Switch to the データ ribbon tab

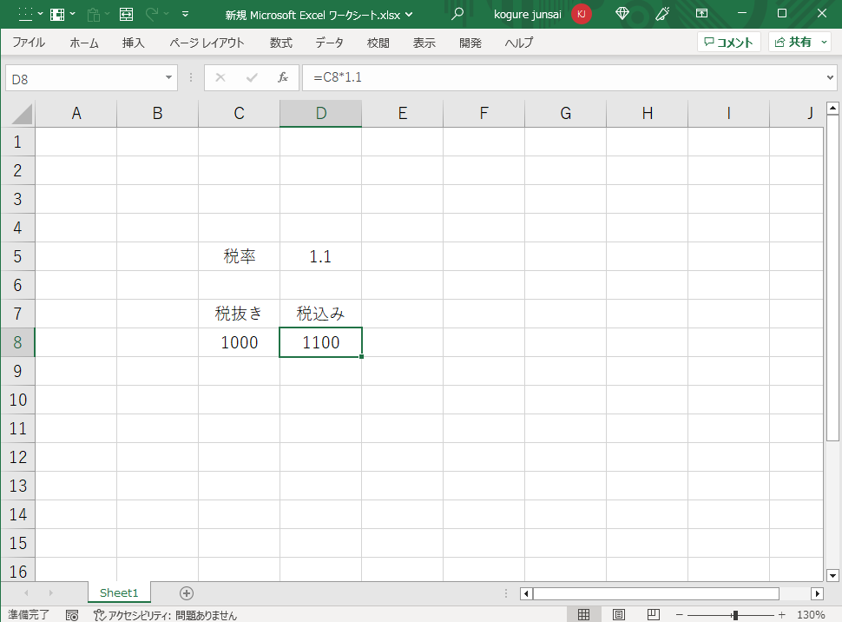point(329,43)
